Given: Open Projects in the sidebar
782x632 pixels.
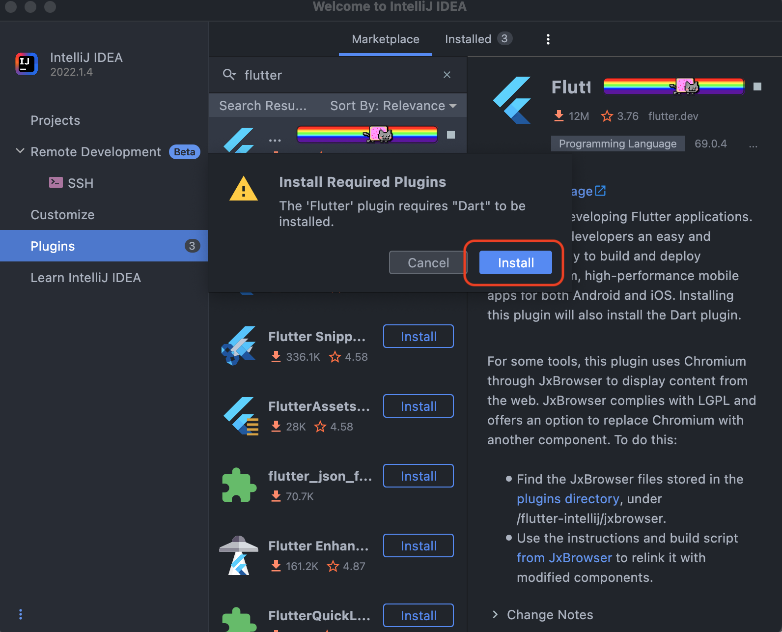Looking at the screenshot, I should 55,120.
